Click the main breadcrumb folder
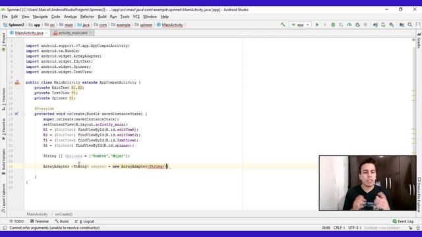The width and height of the screenshot is (422, 237). coord(66,25)
